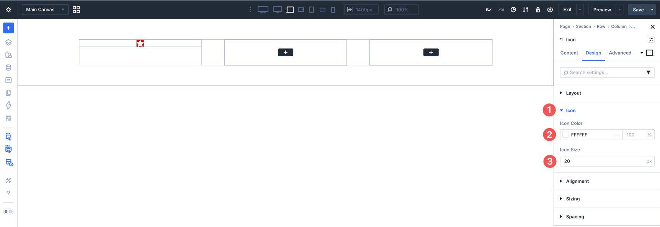The image size is (660, 227).
Task: Click the FFFFFF hex color field
Action: pos(591,135)
